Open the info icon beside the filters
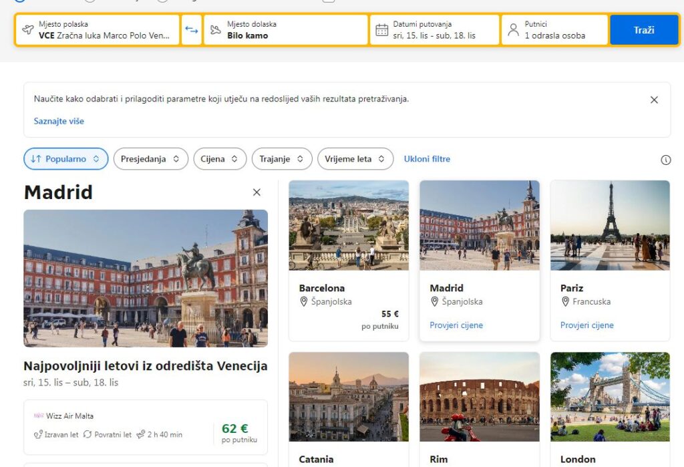684x467 pixels. (x=665, y=160)
